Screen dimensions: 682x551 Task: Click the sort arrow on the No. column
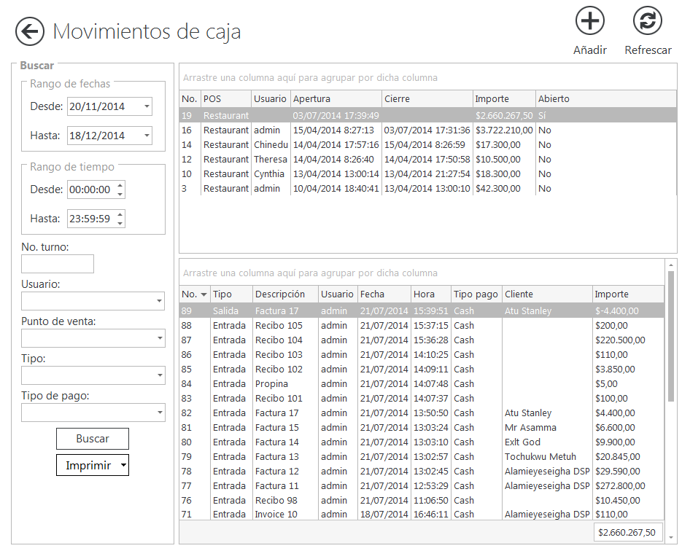click(202, 294)
